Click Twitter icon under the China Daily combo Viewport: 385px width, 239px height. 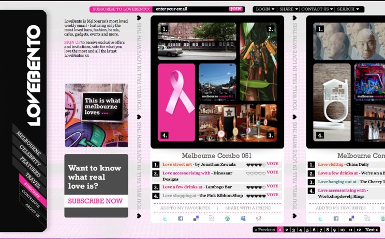[320, 218]
